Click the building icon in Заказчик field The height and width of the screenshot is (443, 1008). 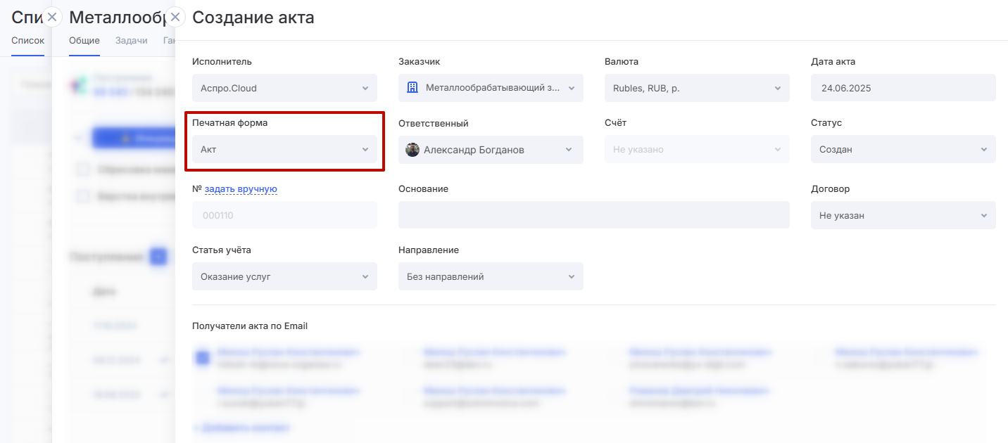413,88
